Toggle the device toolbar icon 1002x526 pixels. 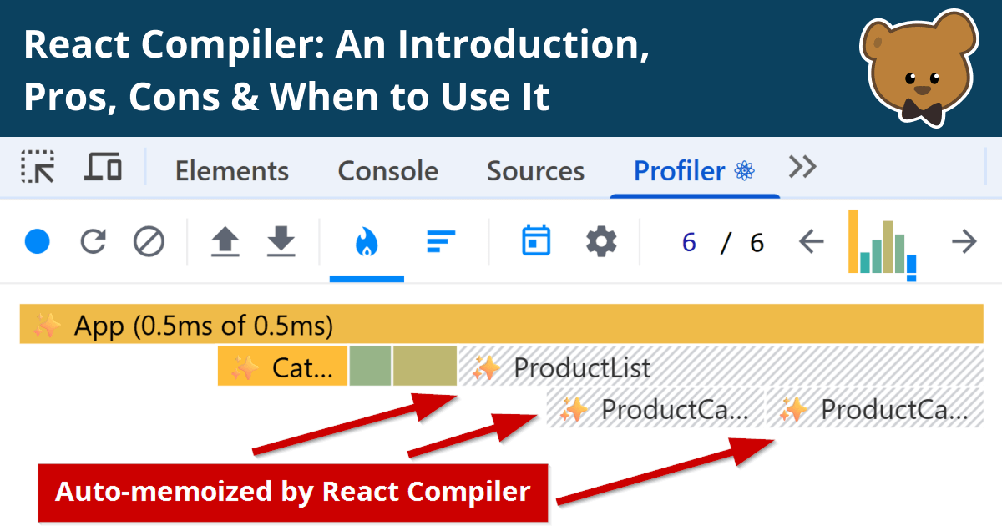(103, 168)
